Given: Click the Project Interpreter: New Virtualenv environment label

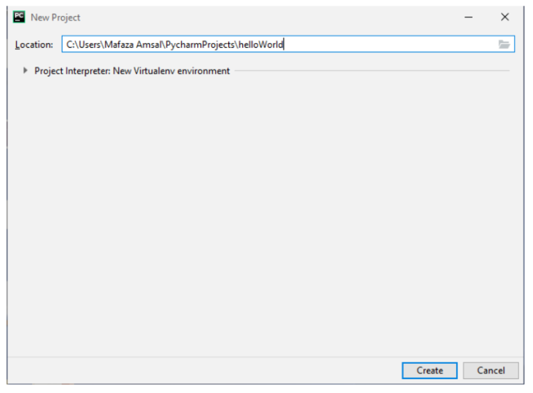Looking at the screenshot, I should tap(132, 71).
